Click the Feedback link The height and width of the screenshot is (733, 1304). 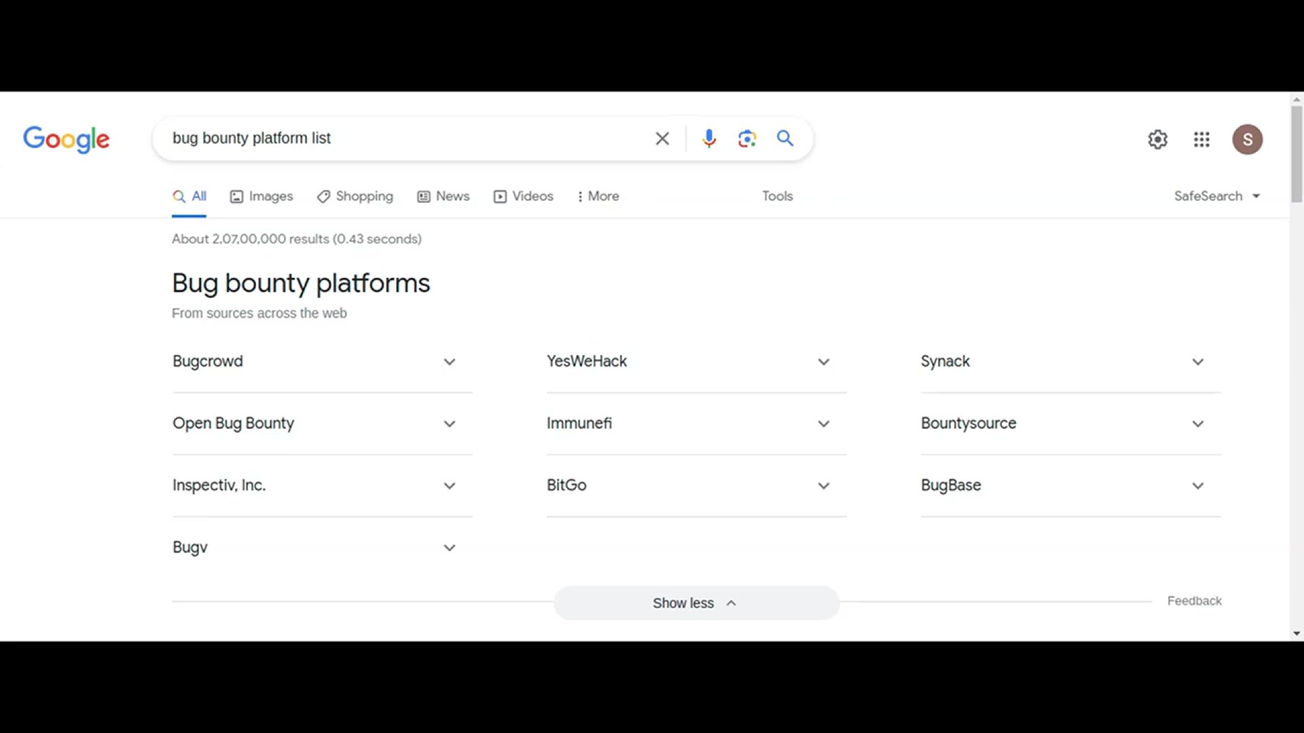(x=1194, y=601)
